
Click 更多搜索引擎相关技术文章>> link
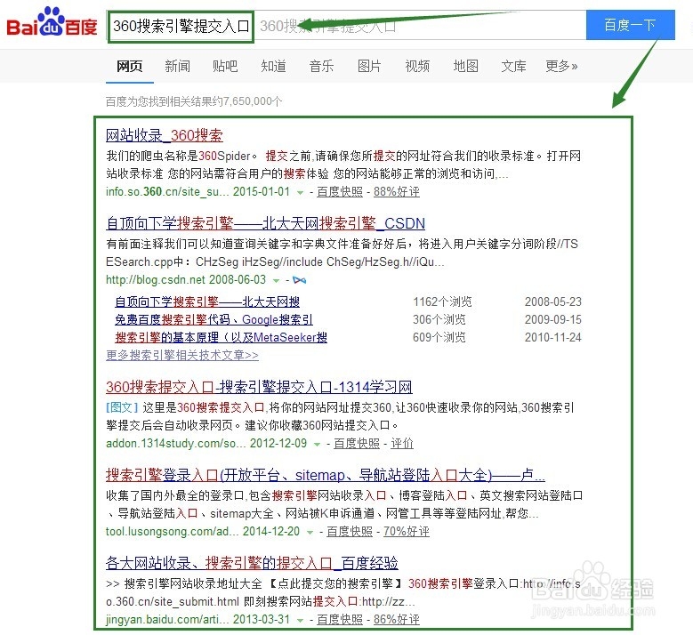click(182, 355)
